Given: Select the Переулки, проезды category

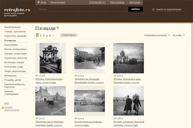Looking at the screenshot, I should 15,36.
